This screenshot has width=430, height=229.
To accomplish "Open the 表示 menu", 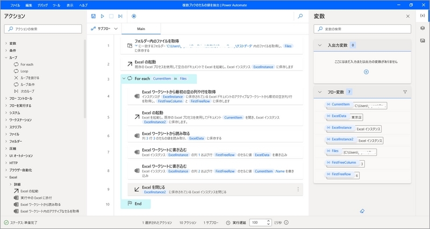I will 70,5.
